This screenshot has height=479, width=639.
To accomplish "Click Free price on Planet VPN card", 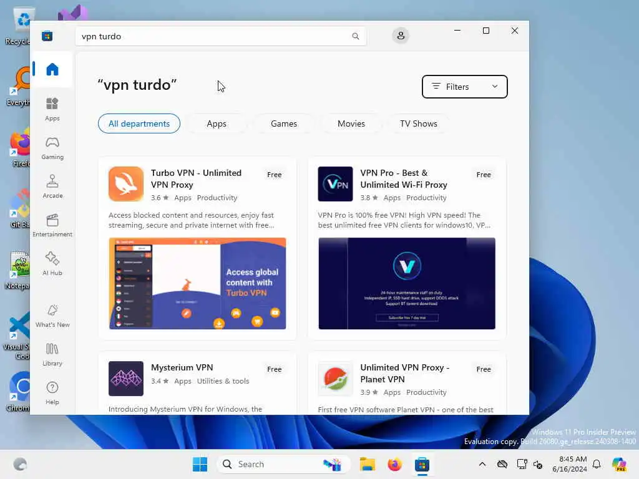I will point(484,369).
